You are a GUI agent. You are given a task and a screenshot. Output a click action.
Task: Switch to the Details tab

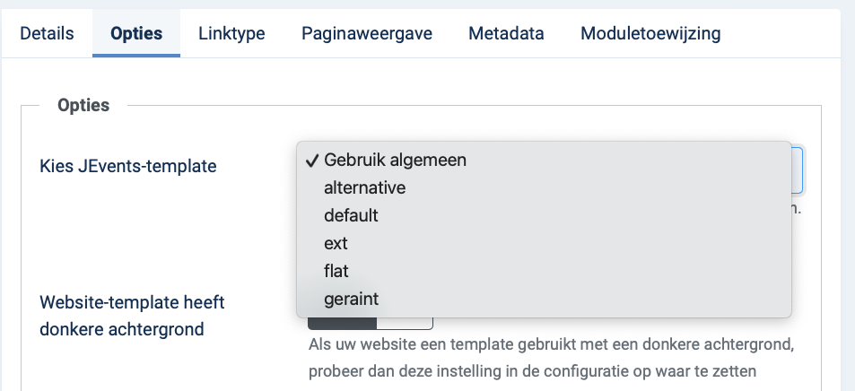coord(47,33)
